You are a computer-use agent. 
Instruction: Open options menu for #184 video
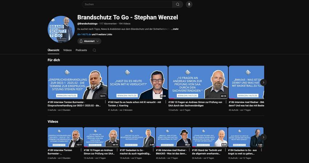tap(261, 150)
